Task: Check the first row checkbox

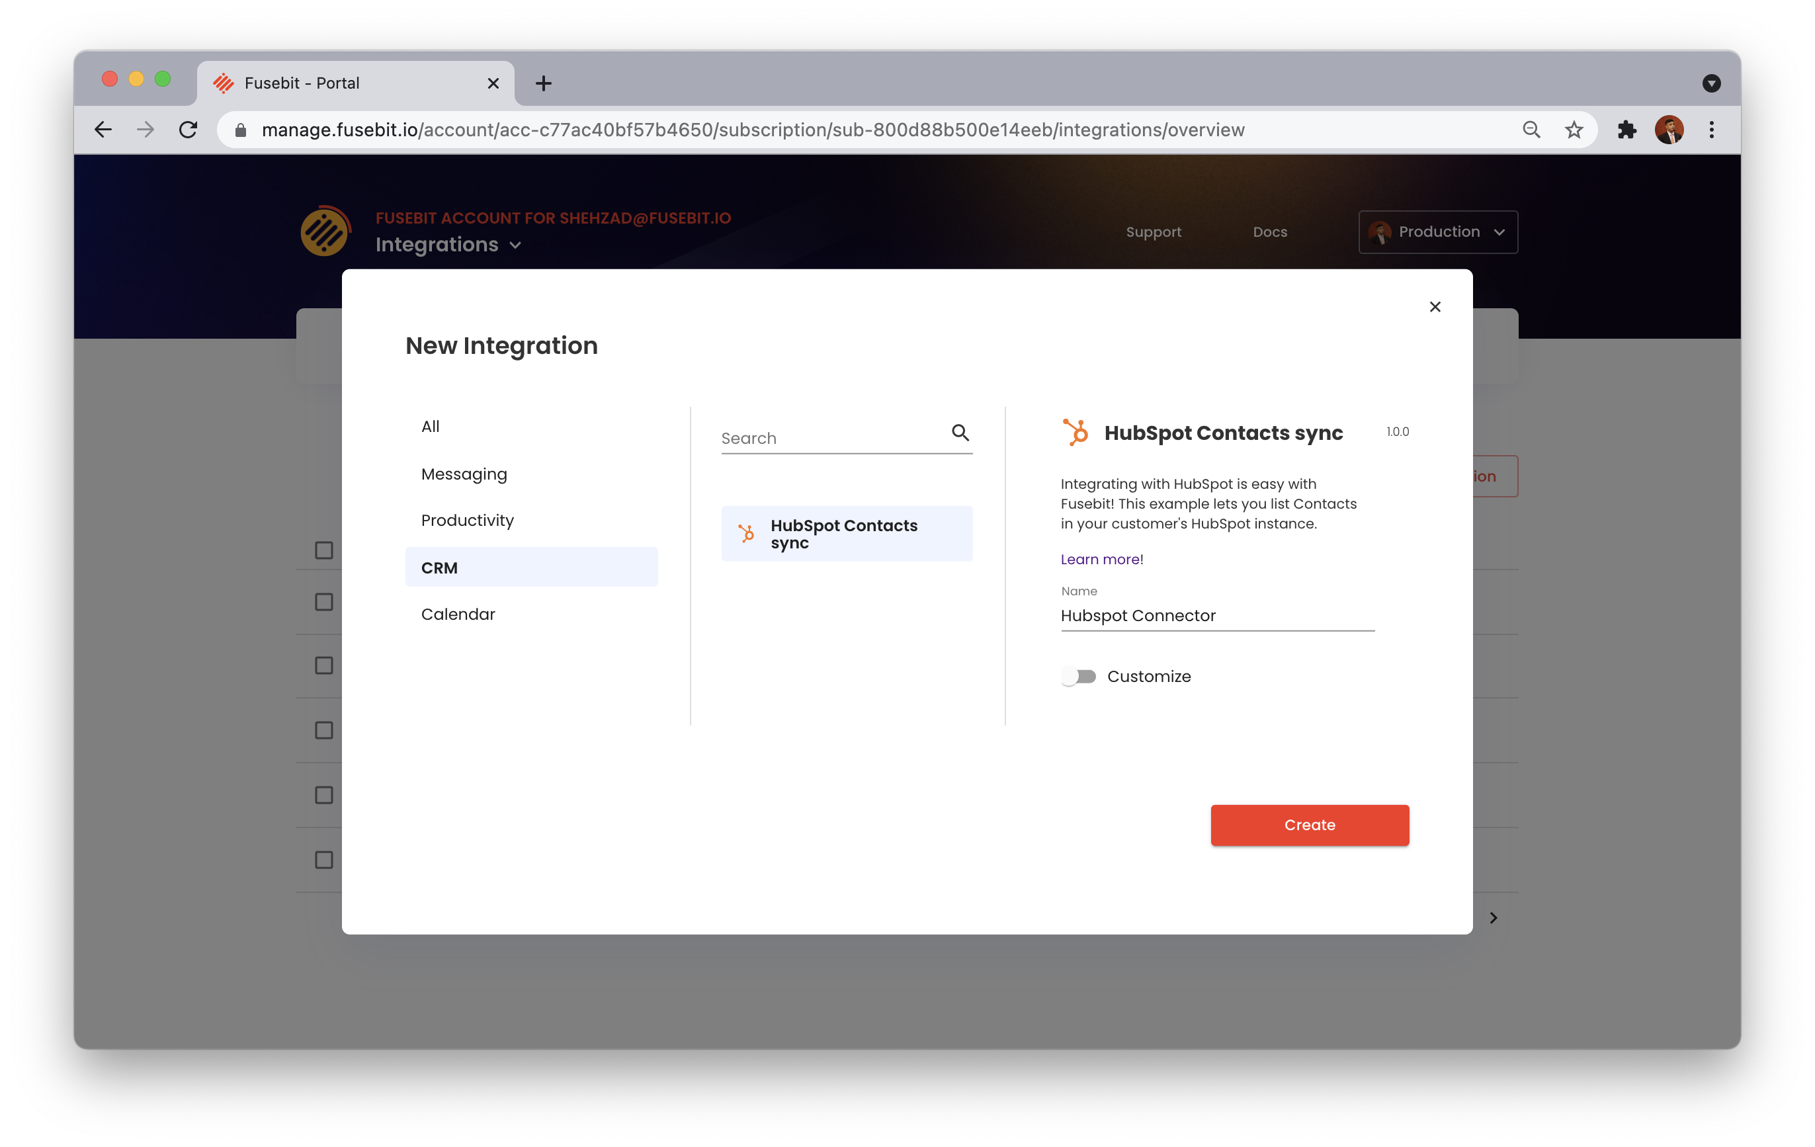Action: (324, 551)
